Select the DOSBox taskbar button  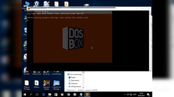[x=87, y=95]
